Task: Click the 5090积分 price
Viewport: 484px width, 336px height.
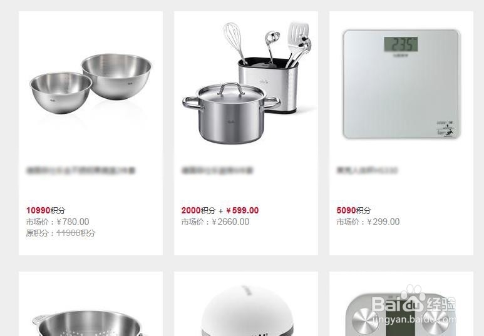Action: [x=353, y=210]
